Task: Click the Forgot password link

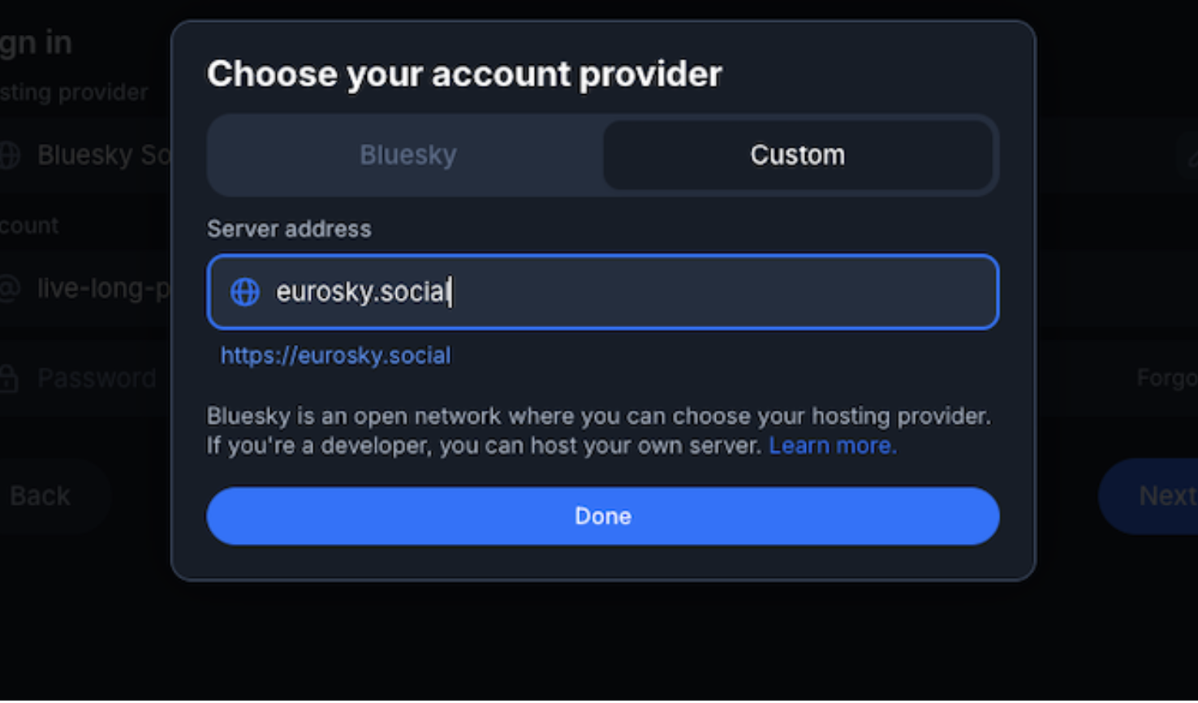Action: pos(1166,377)
